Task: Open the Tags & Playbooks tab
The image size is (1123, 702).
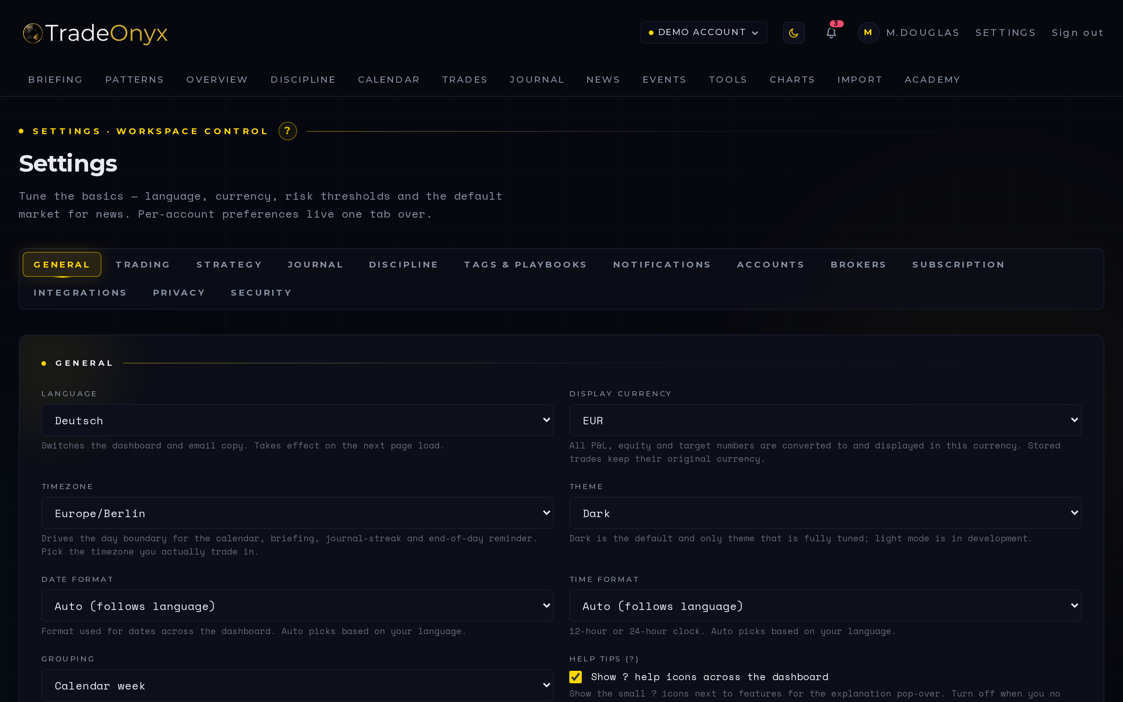Action: coord(526,265)
